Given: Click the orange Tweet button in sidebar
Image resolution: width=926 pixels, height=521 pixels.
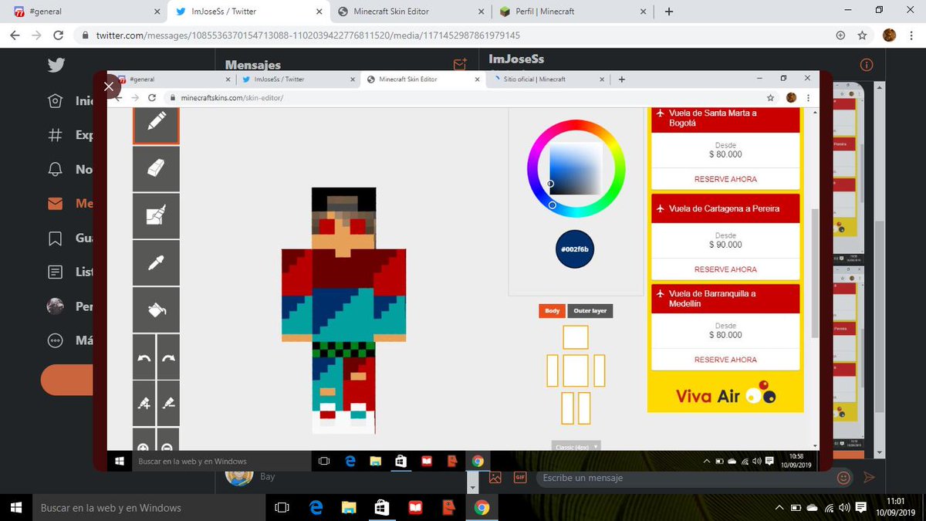Looking at the screenshot, I should (67, 380).
